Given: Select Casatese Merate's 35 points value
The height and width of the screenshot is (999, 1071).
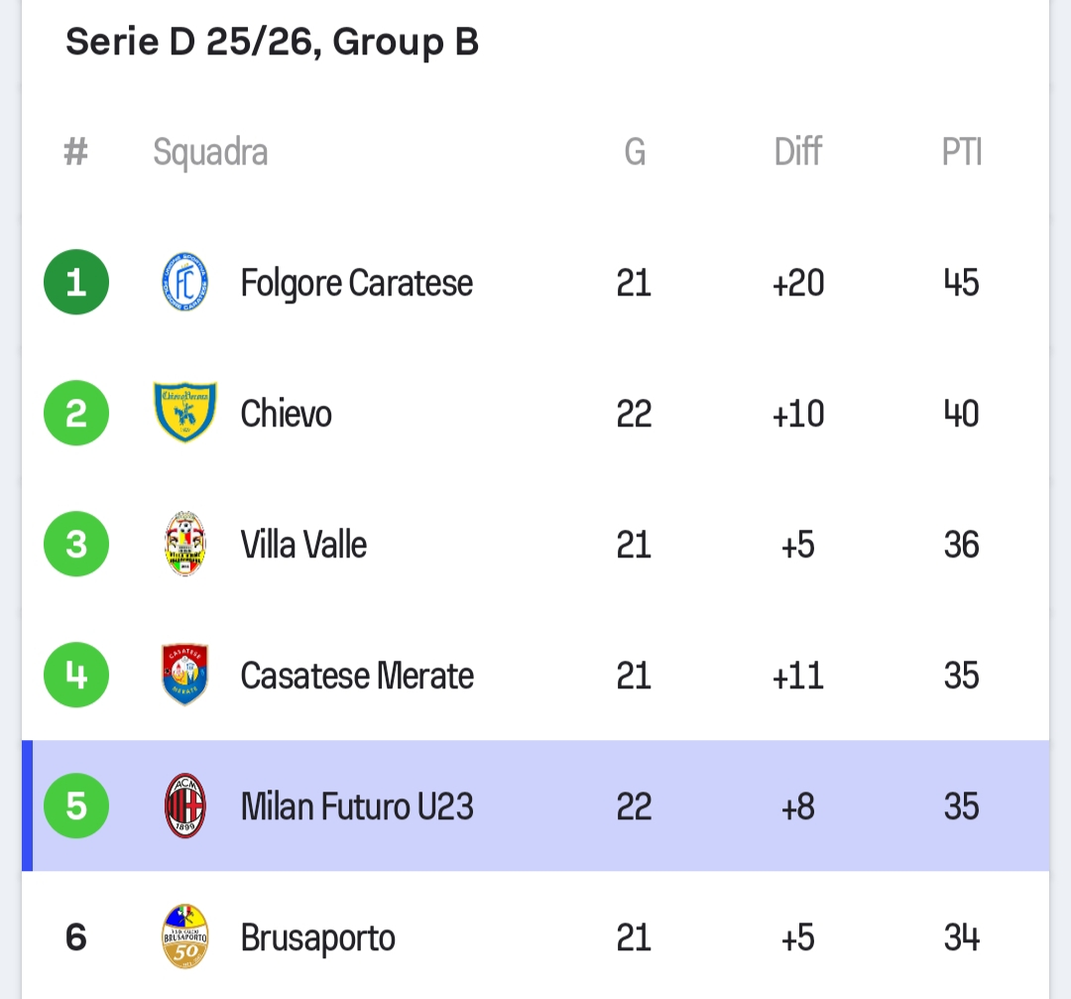Looking at the screenshot, I should tap(962, 676).
